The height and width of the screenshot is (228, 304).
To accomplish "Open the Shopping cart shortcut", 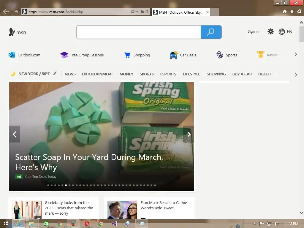I will coord(137,55).
